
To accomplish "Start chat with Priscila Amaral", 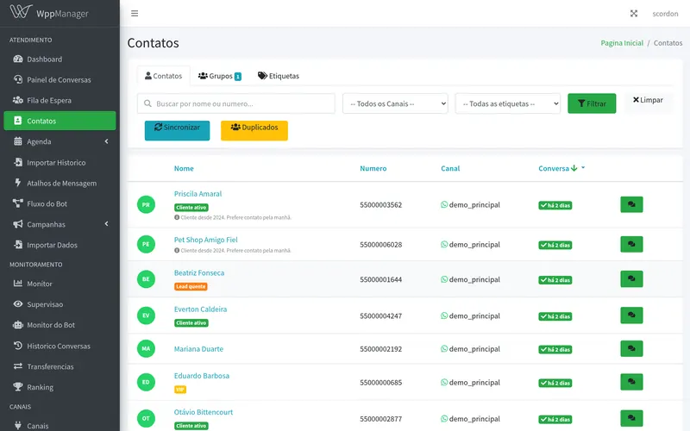I will [631, 204].
